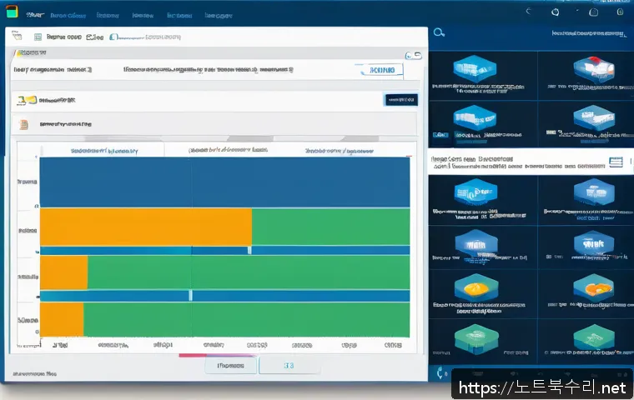Click the left button beneath the chart
Viewport: 634px width, 400px height.
click(230, 365)
